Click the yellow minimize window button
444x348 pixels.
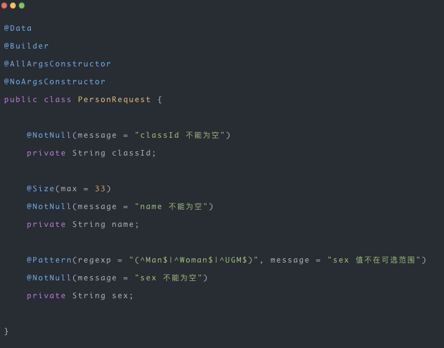coord(13,6)
